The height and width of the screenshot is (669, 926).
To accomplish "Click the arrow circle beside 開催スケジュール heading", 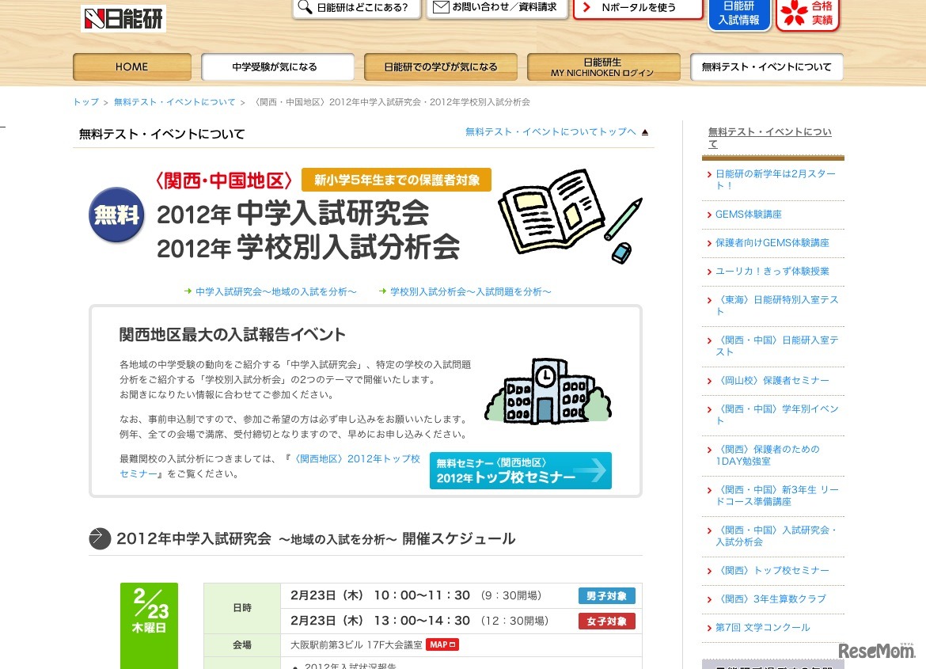I will pos(100,538).
